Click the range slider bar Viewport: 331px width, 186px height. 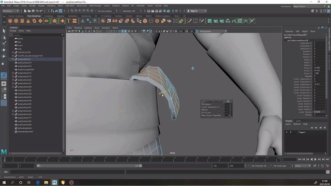coord(89,166)
